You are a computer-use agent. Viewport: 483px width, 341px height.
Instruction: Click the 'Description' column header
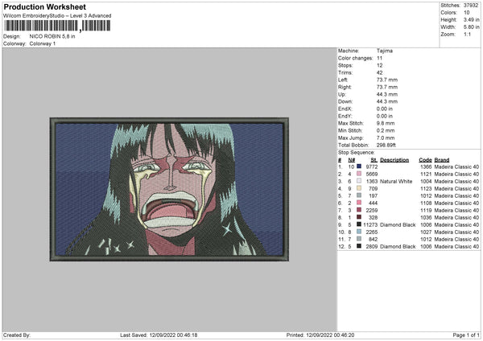(394, 160)
